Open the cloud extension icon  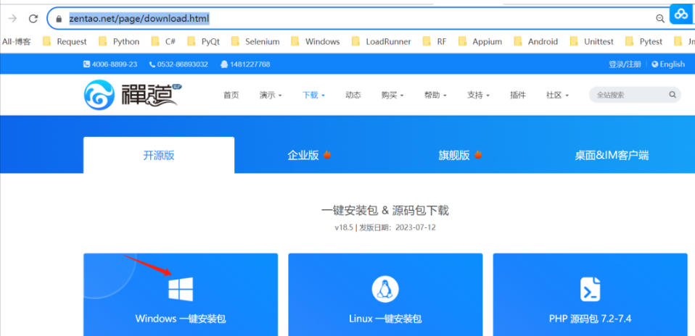(680, 14)
